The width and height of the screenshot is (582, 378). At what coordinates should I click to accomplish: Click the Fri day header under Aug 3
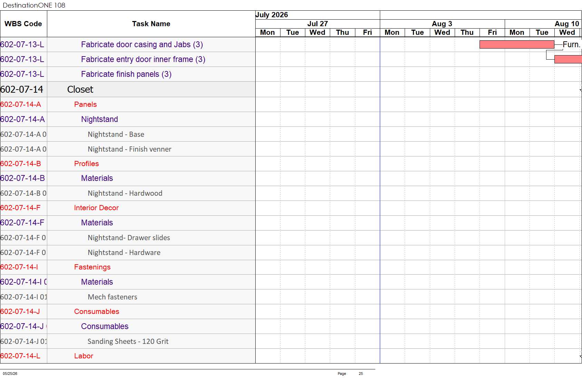pos(492,32)
